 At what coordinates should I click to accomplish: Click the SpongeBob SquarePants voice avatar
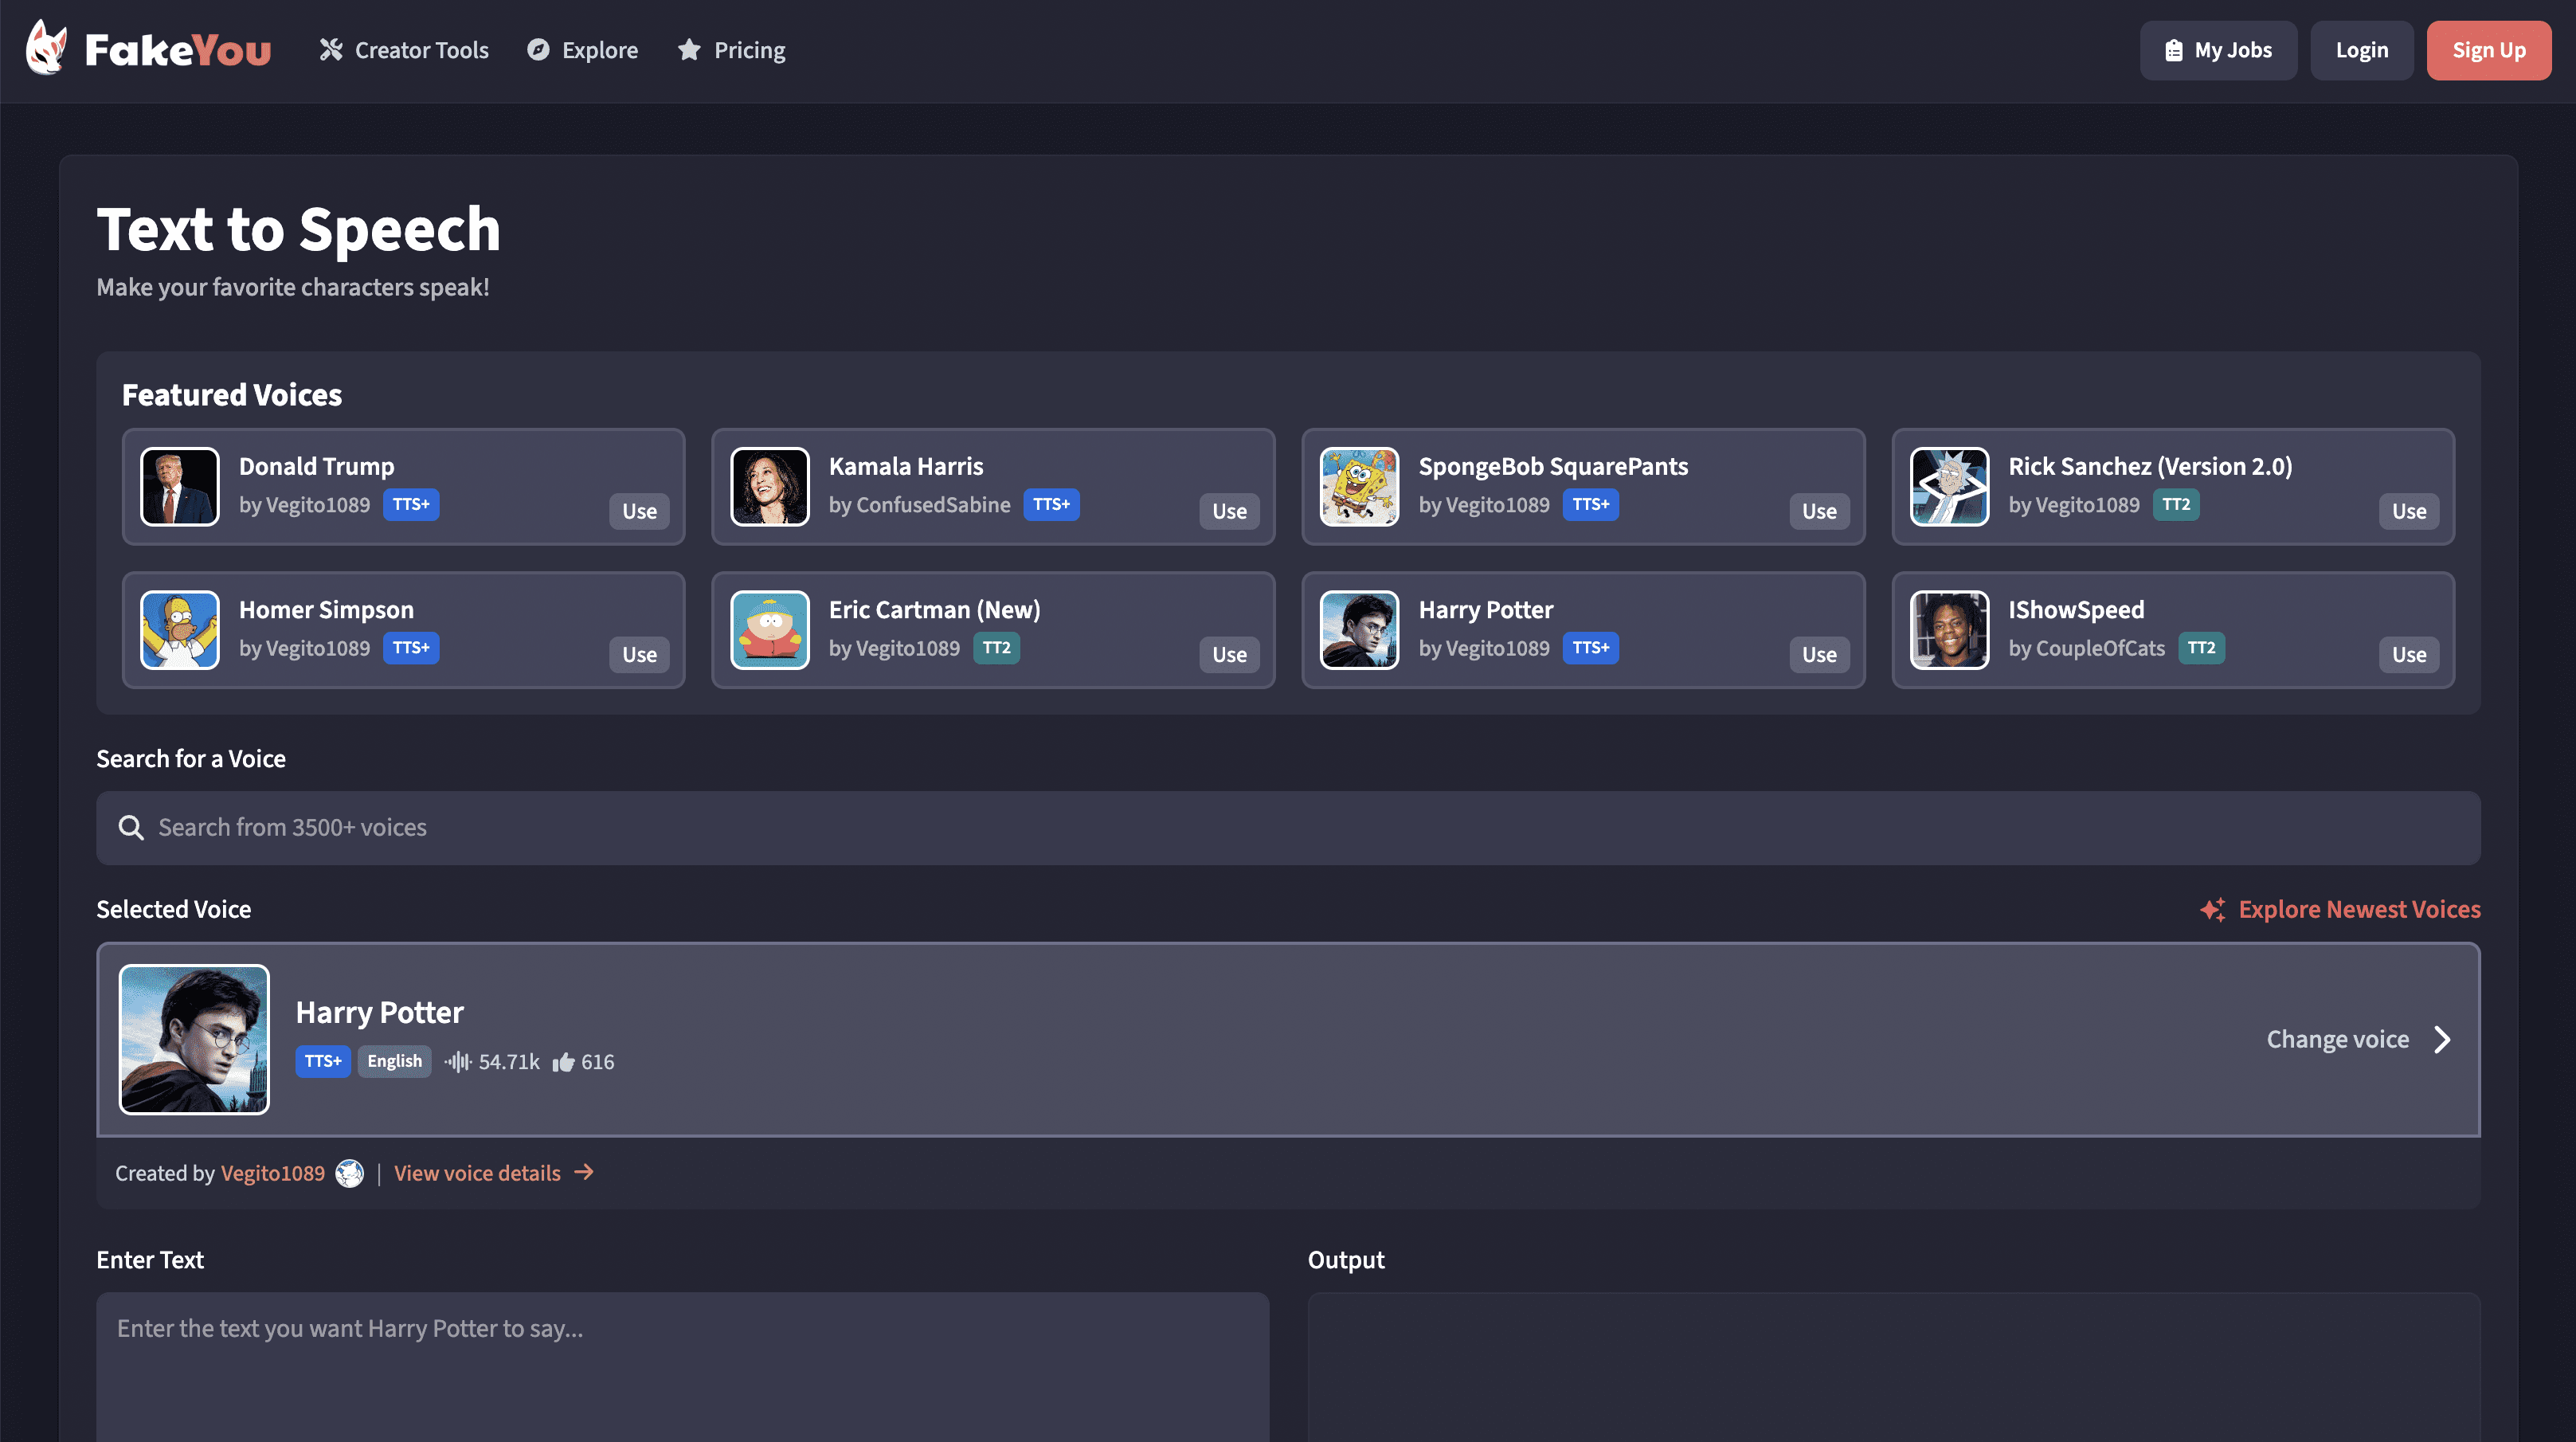pos(1360,487)
